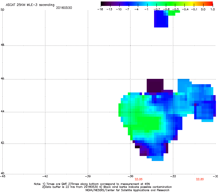Screen dimensions: 218x192
Task: Click longitude label -33
Action: [x=173, y=176]
